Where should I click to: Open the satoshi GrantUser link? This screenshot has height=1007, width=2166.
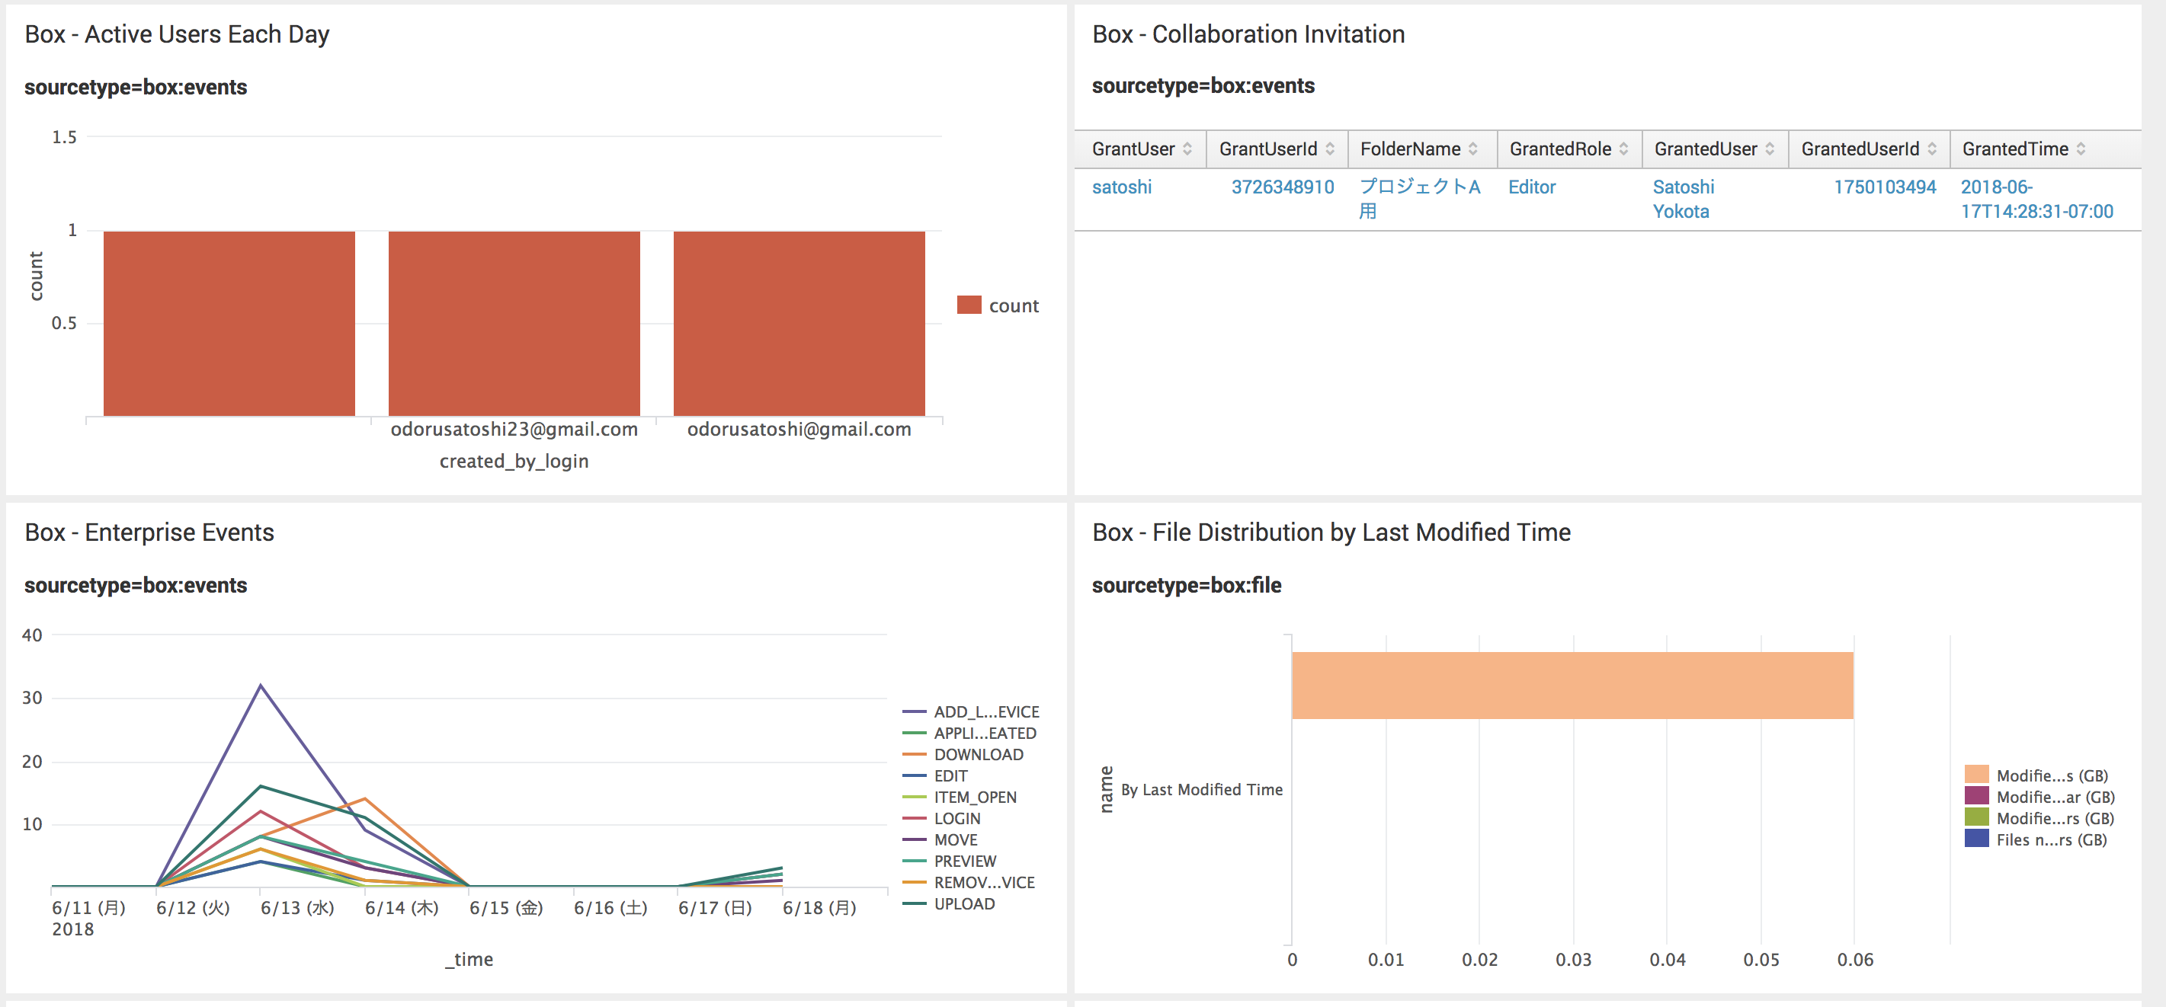1123,187
